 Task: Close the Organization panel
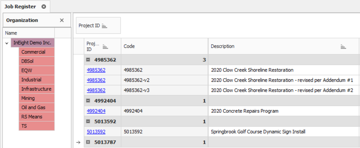(x=62, y=20)
